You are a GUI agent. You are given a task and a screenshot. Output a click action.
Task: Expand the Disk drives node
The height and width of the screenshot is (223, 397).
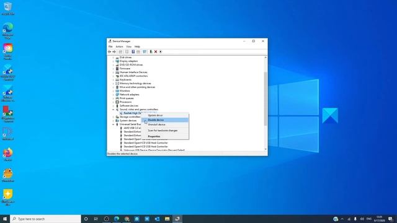(113, 58)
